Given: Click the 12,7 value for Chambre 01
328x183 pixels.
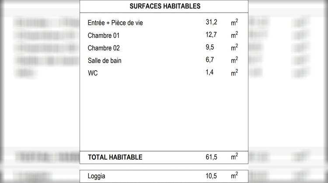Looking at the screenshot, I should 211,34.
